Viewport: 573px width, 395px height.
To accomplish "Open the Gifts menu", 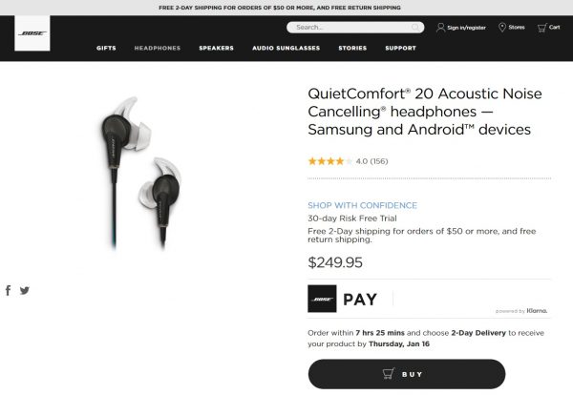I will coord(106,47).
